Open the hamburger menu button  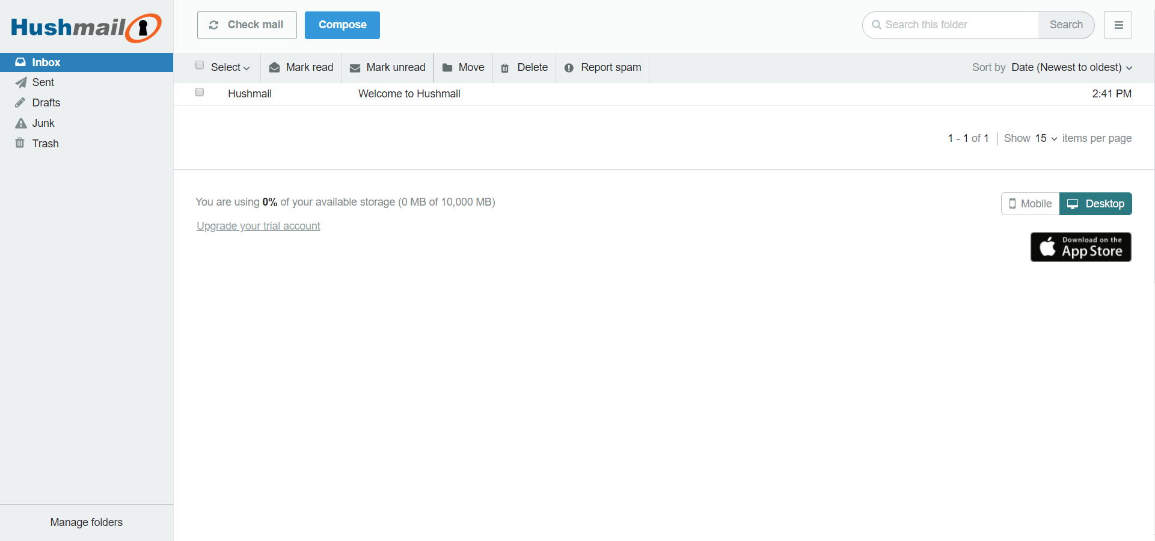[x=1118, y=25]
